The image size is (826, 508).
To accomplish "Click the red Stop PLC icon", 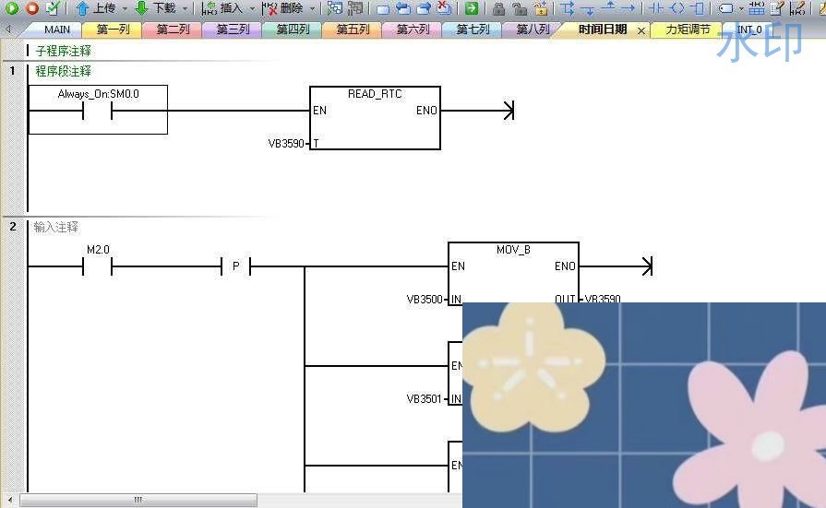I will (x=31, y=8).
